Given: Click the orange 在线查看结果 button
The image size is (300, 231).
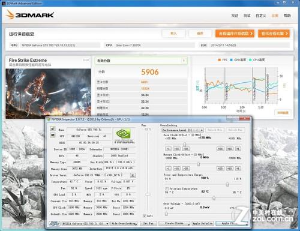Looking at the screenshot, I should pos(274,34).
